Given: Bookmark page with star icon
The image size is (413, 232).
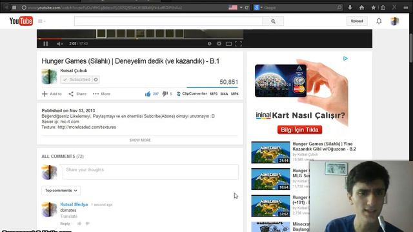Looking at the screenshot, I should (x=373, y=8).
